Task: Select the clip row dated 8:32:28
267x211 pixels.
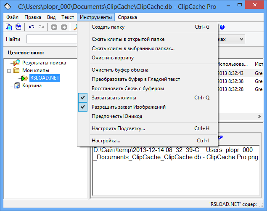Action: (x=240, y=89)
